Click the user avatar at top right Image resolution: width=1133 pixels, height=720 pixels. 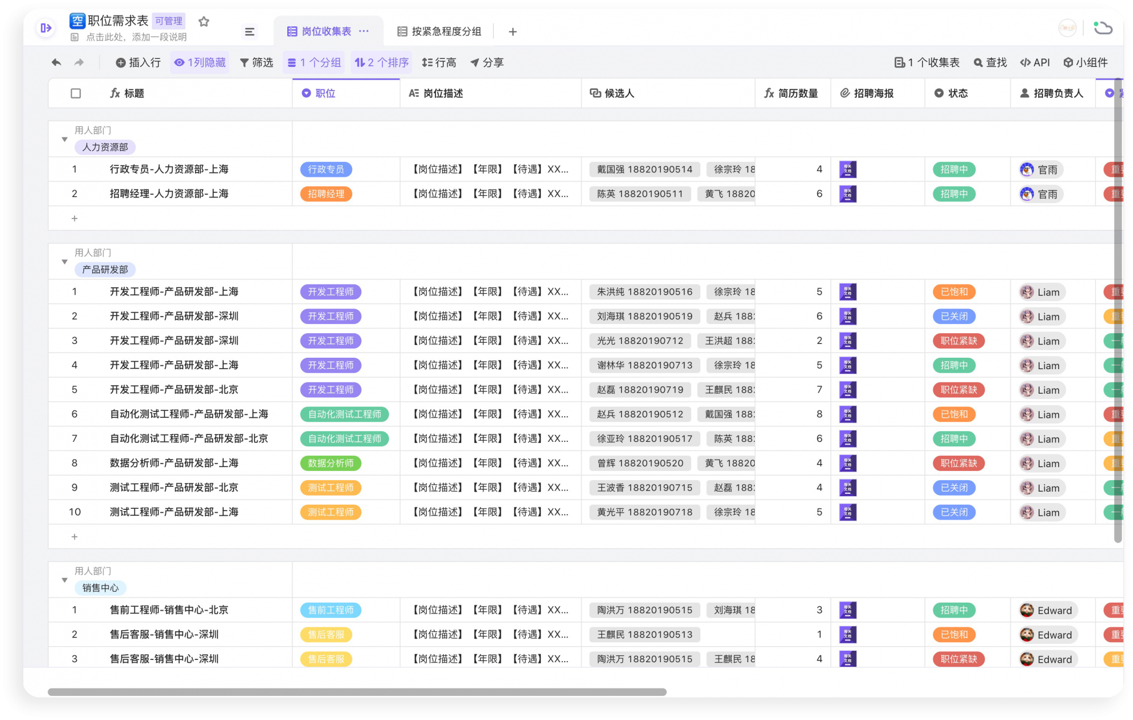(1067, 27)
